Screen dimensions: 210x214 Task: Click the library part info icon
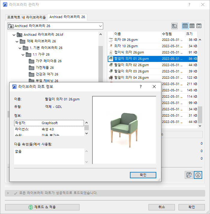click(198, 175)
